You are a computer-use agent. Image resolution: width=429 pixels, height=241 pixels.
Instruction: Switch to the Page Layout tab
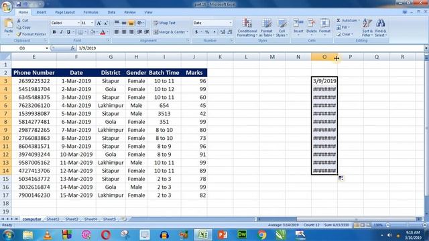tap(65, 12)
